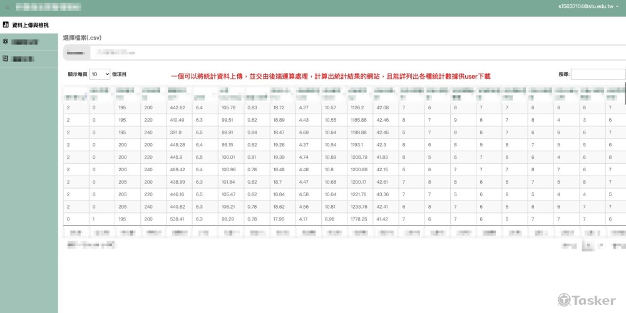
Task: Click the 顯示每頁 label
Action: [x=78, y=74]
